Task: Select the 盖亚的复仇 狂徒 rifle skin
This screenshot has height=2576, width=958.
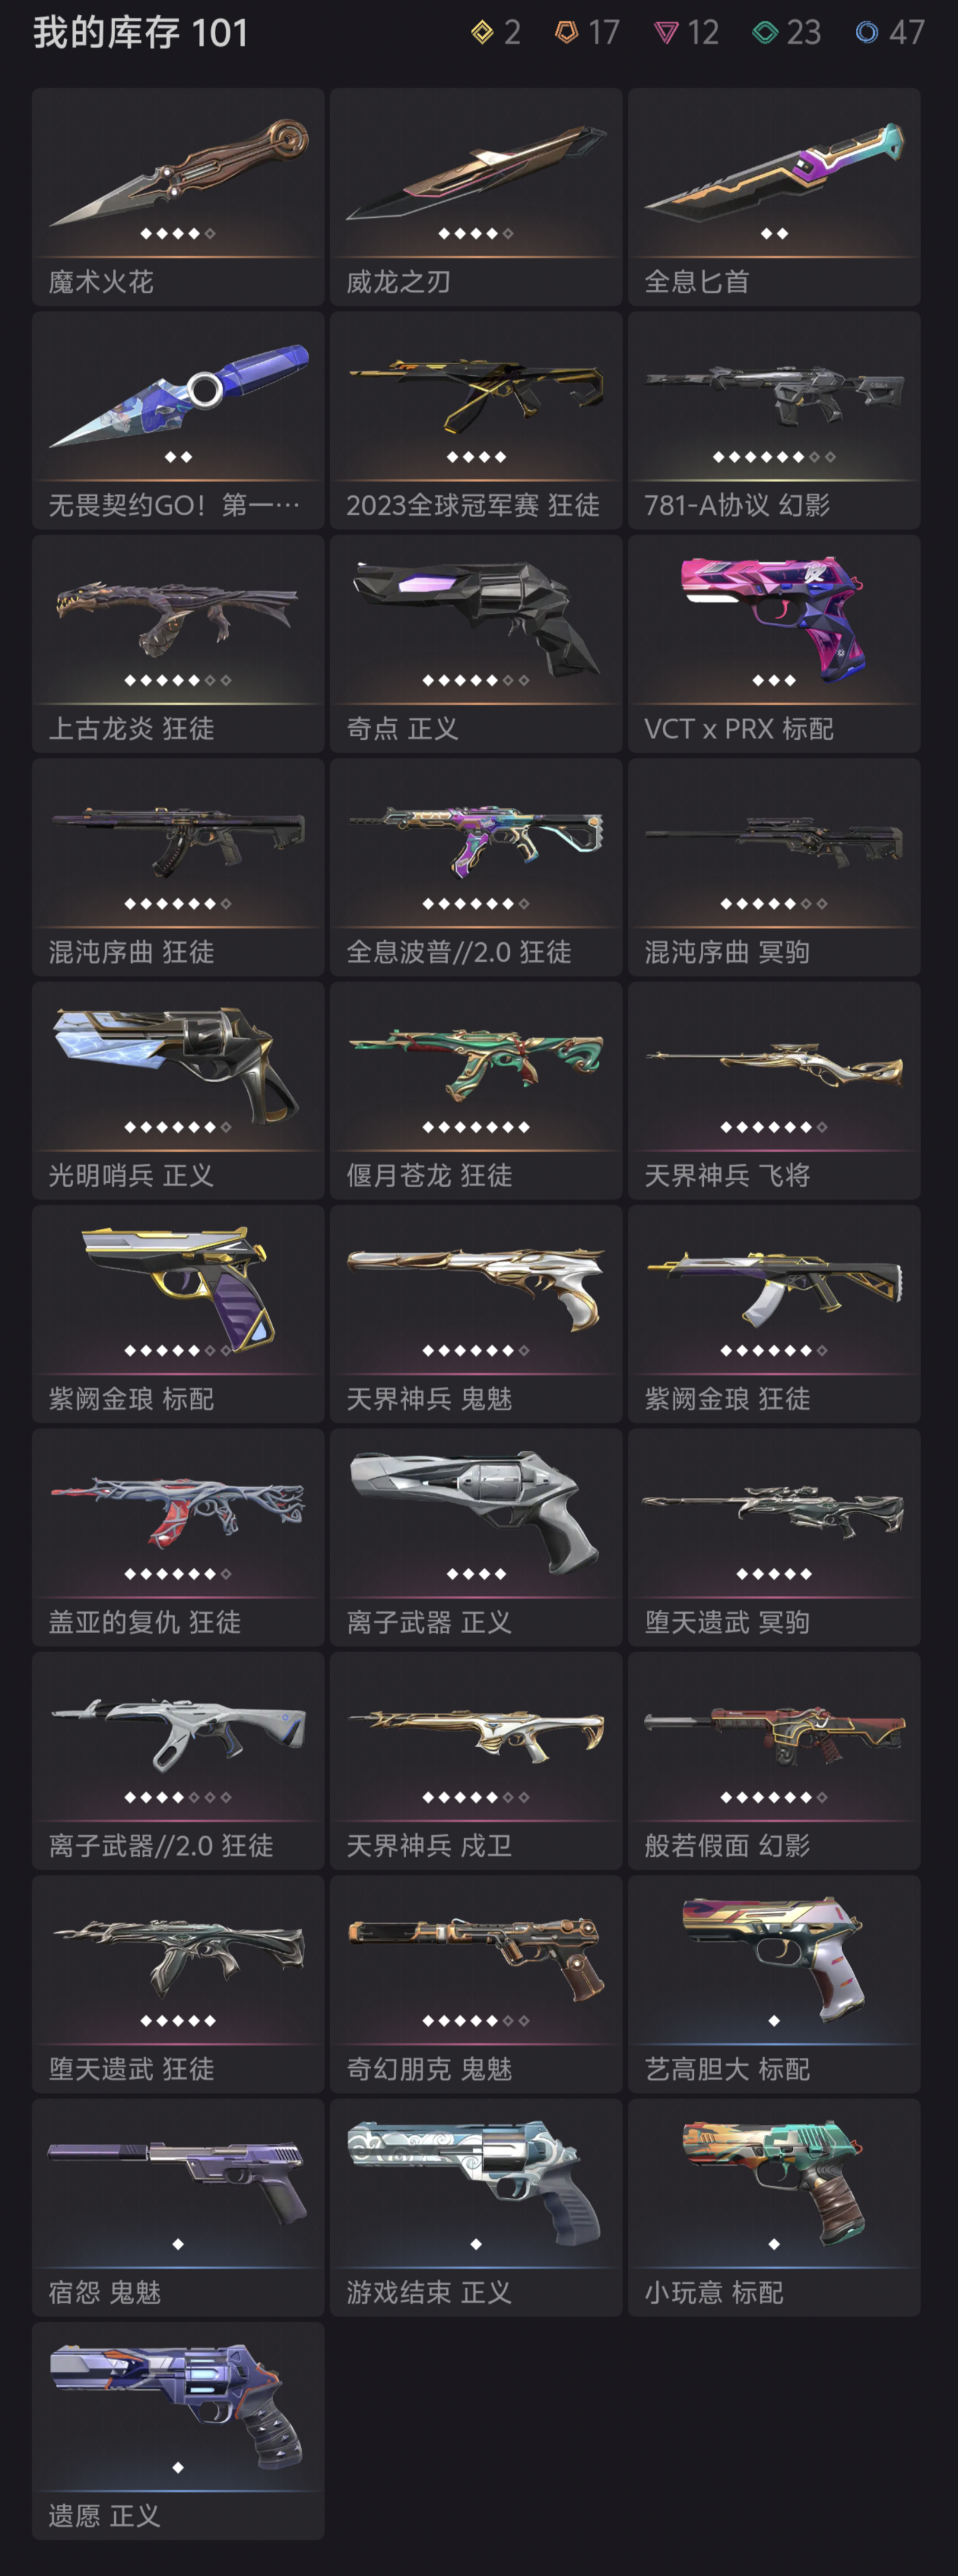Action: click(178, 1537)
